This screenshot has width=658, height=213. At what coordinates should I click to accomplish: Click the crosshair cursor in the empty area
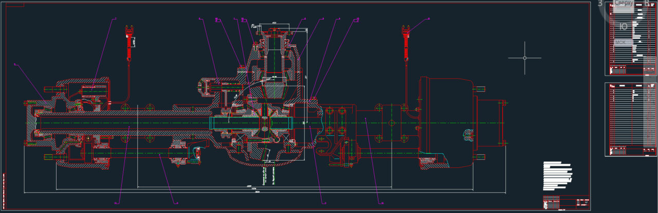pos(525,58)
